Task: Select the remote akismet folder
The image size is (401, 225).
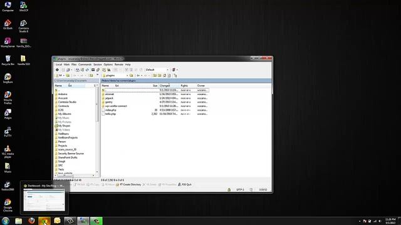Action: click(110, 94)
